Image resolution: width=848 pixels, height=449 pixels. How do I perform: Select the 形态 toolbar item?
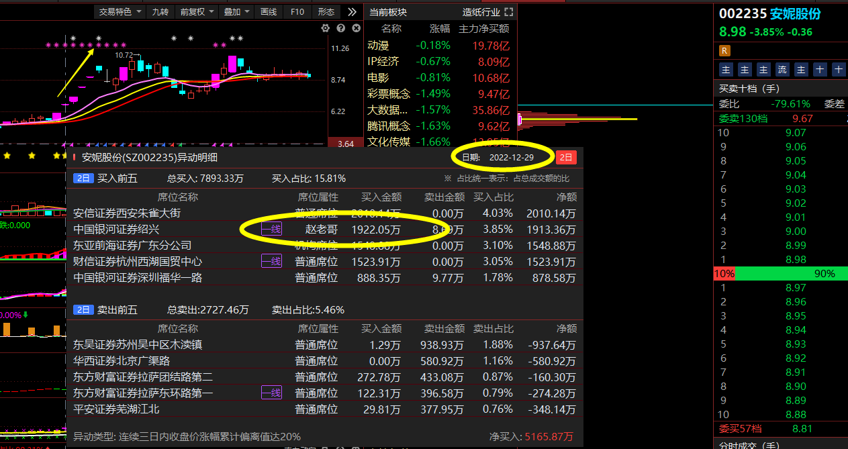click(x=326, y=11)
